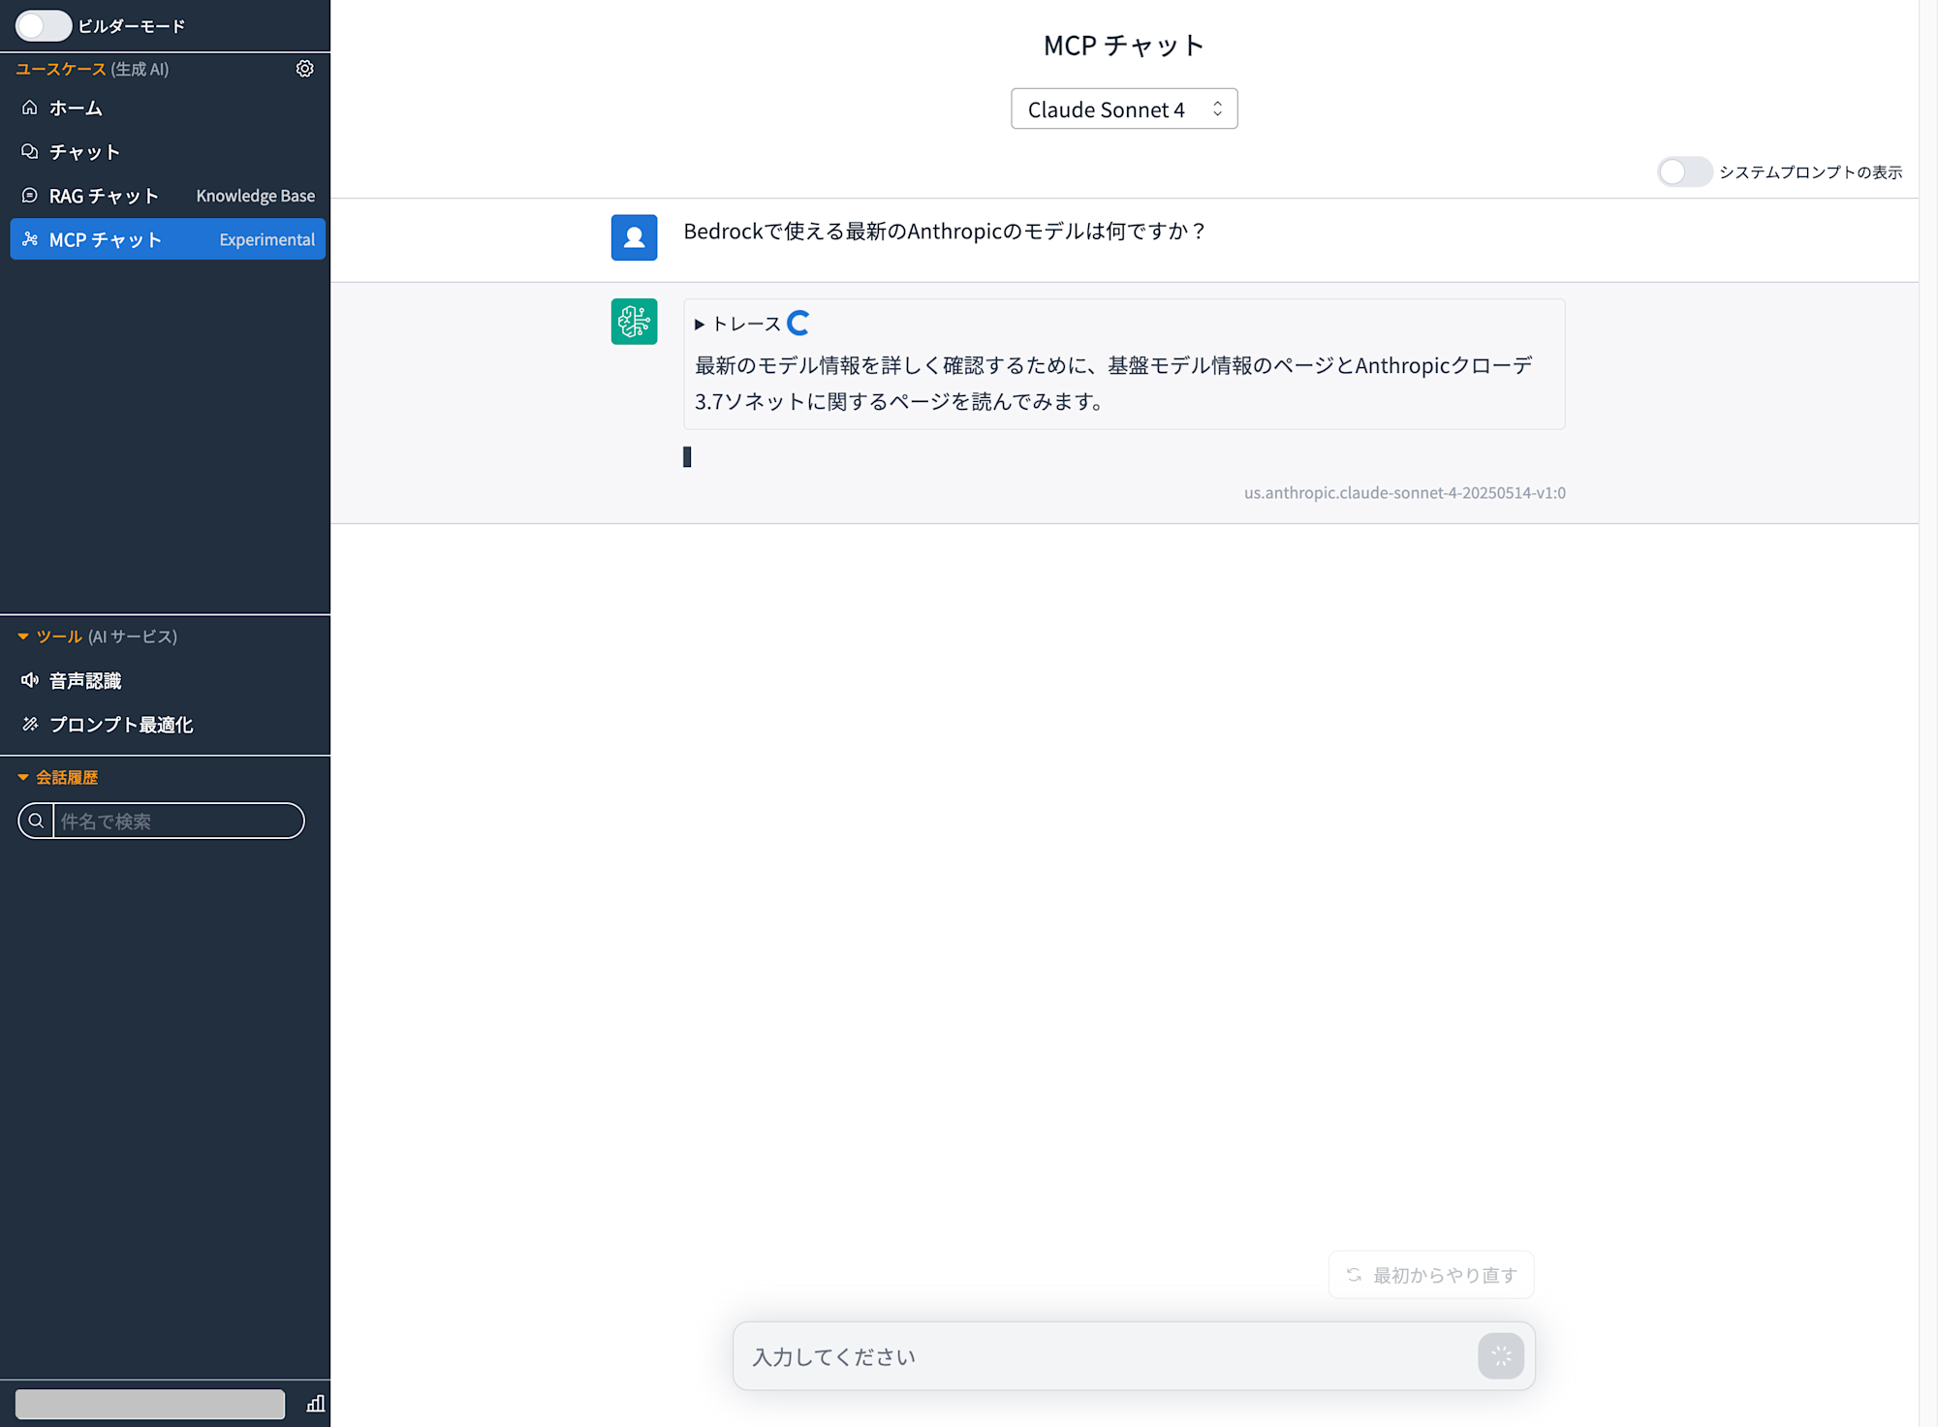Click the AI assistant brain avatar
The width and height of the screenshot is (1938, 1427).
coord(634,322)
